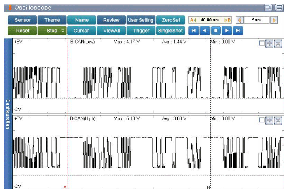Close the B-CAN(High) channel with X icon
This screenshot has height=193, width=288.
(277, 120)
